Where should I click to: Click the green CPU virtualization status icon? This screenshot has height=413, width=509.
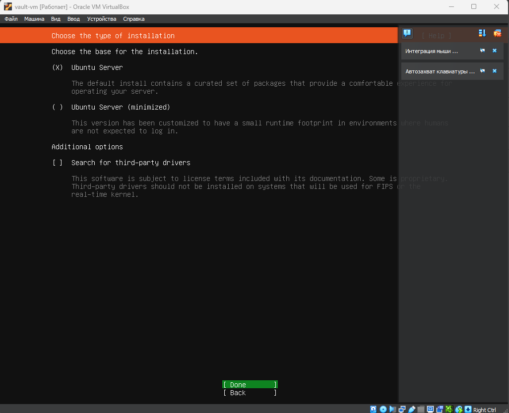pos(449,409)
